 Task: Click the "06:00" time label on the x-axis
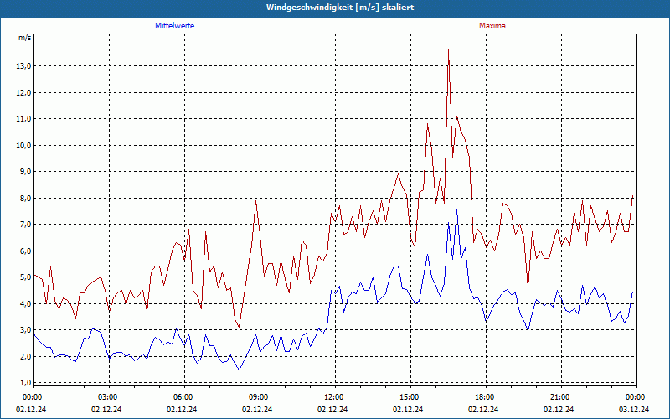184,397
